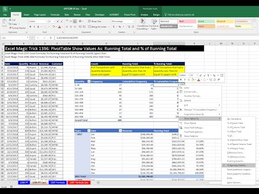Click the Accounting dollar sign icon
Image resolution: width=259 pixels, height=194 pixels.
pyautogui.click(x=114, y=27)
